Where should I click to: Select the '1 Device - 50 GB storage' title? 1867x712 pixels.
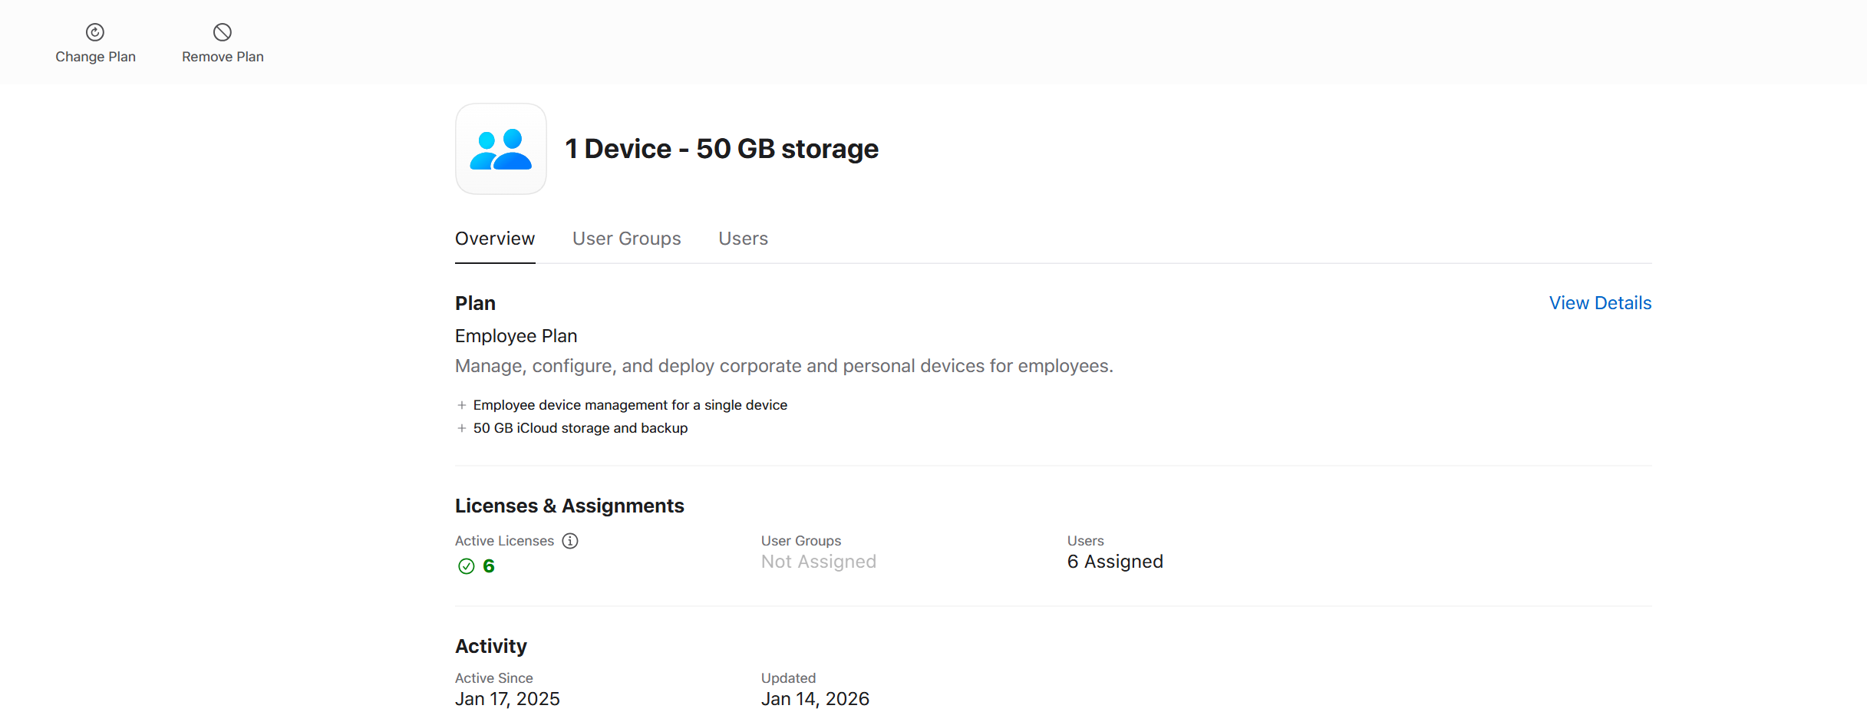pos(721,149)
